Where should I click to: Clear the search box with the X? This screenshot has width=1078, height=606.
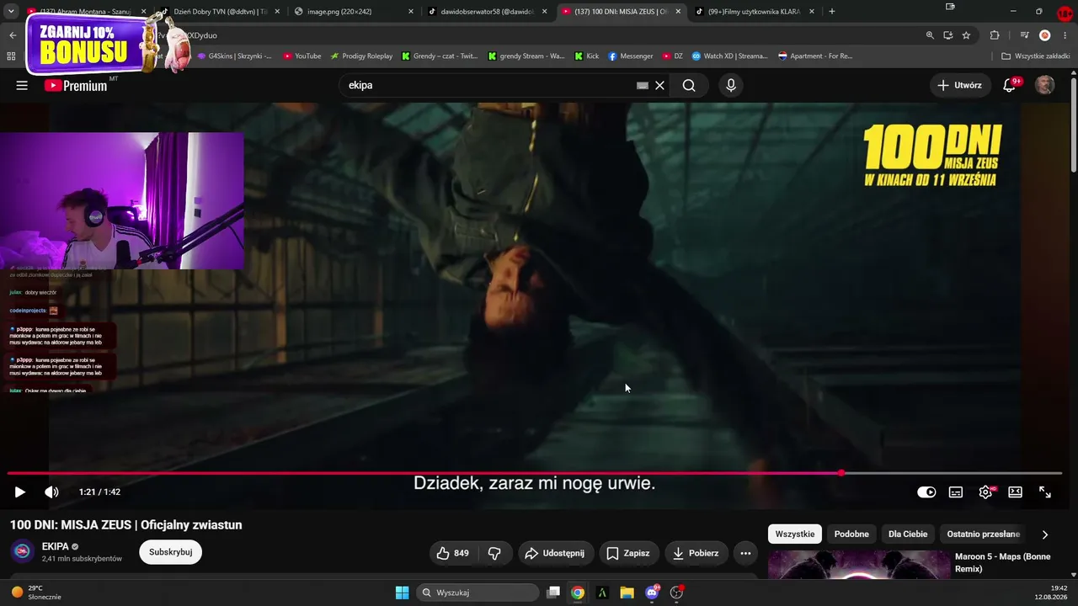click(660, 85)
